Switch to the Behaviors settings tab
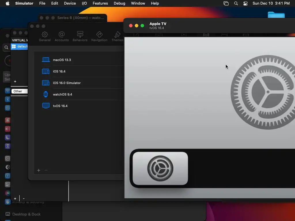 (80, 37)
